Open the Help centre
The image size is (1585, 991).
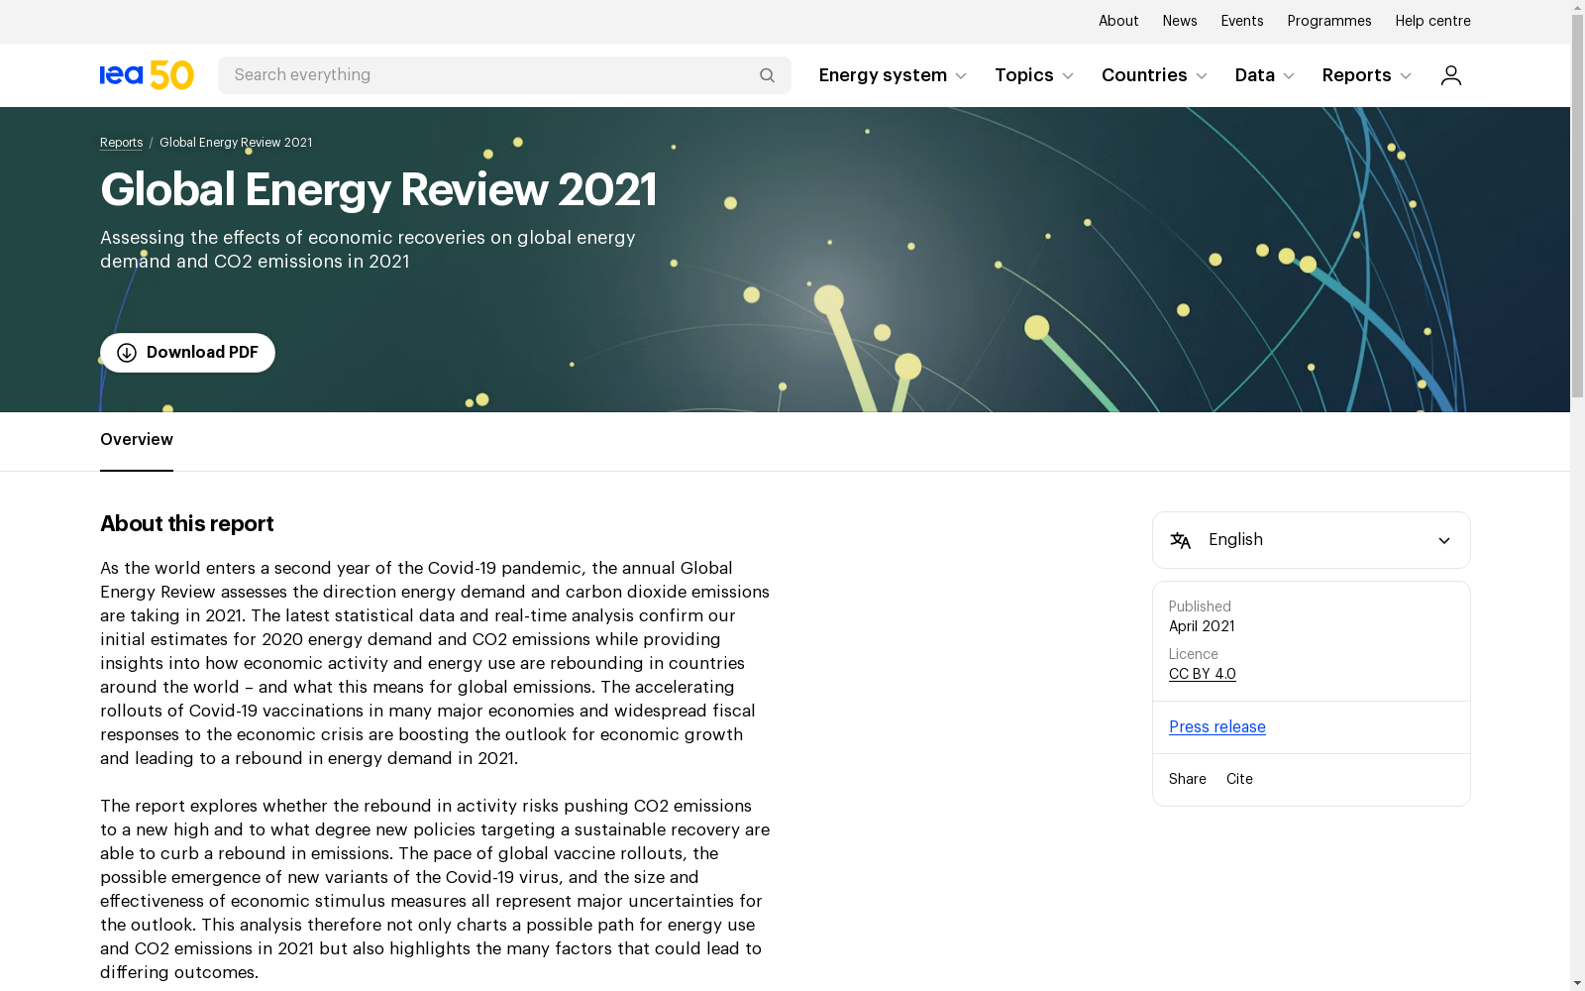click(x=1432, y=21)
